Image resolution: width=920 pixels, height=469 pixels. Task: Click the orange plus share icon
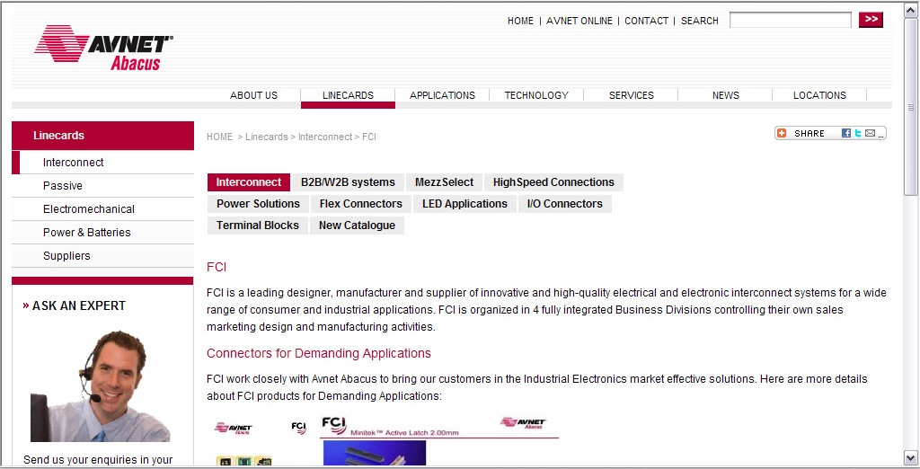tap(782, 133)
